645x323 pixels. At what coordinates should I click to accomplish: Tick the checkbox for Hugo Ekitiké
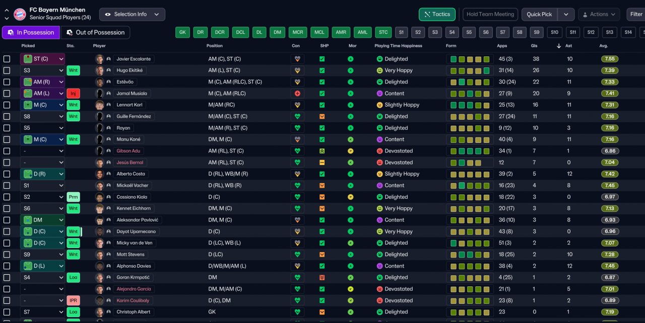(7, 70)
